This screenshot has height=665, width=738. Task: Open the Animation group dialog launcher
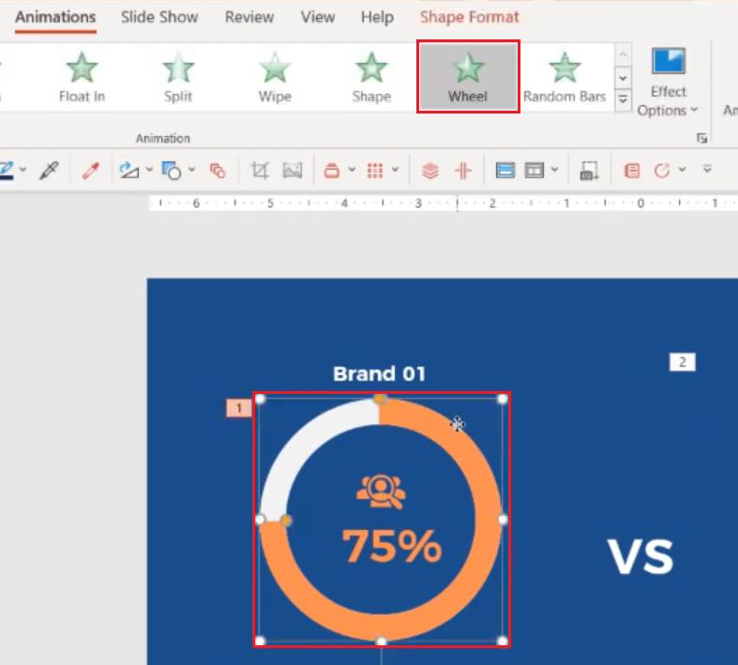(701, 139)
